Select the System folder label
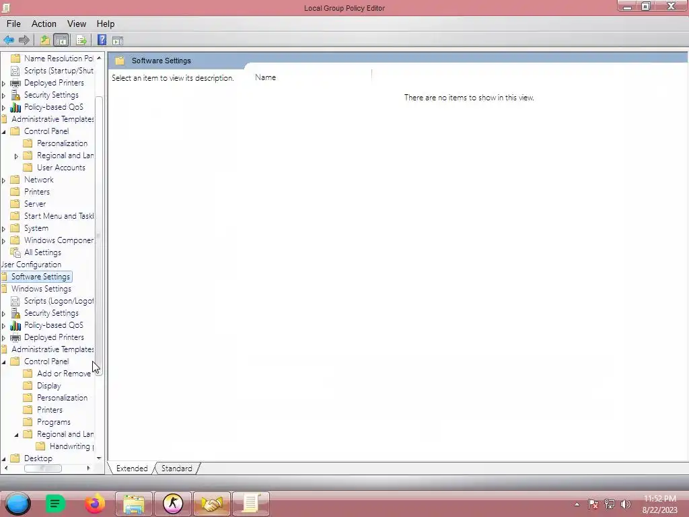Screen dimensions: 689x517 click(x=36, y=229)
